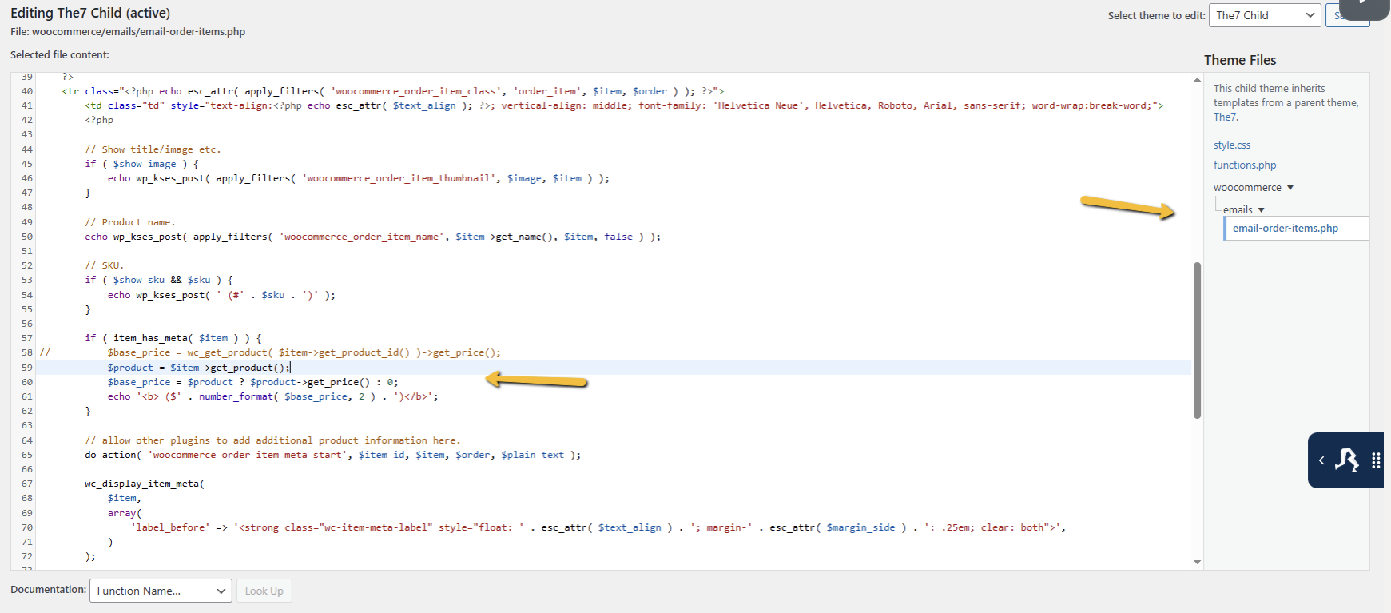The width and height of the screenshot is (1391, 613).
Task: Select email-order-items.php in file tree
Action: tap(1285, 229)
